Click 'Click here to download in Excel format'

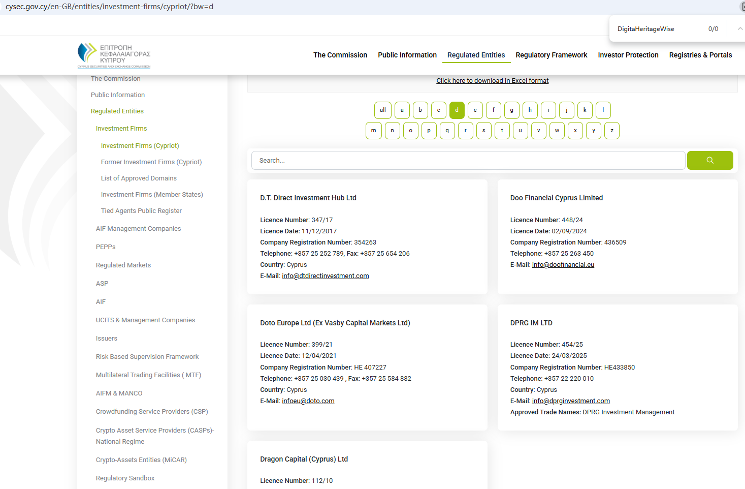click(492, 81)
